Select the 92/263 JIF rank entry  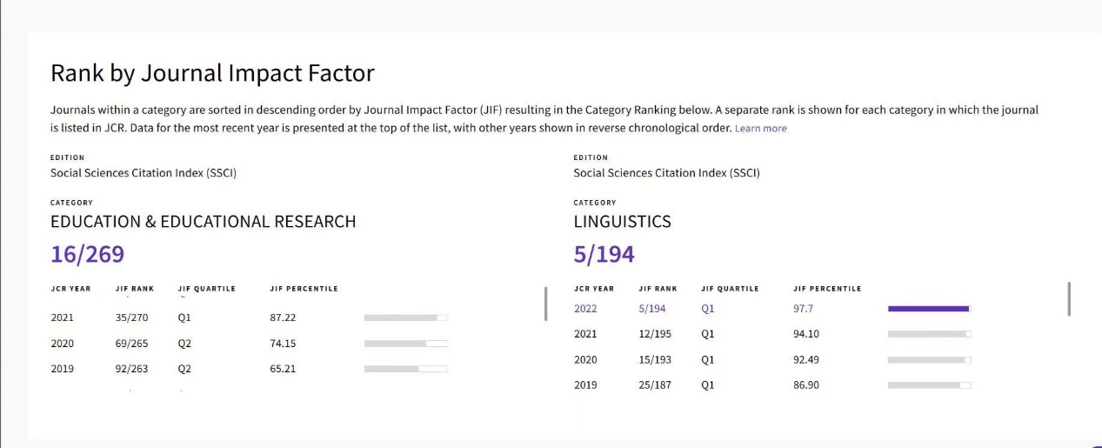click(x=131, y=369)
